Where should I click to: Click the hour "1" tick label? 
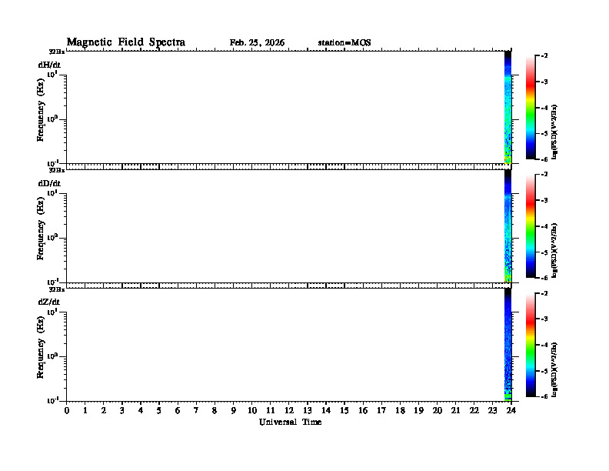[85, 411]
